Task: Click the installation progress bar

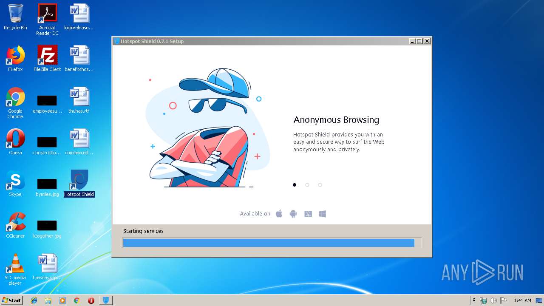Action: point(272,243)
